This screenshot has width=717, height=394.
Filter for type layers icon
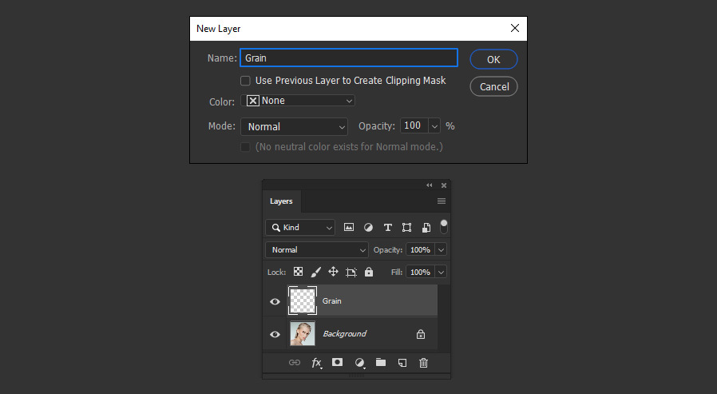click(x=388, y=228)
